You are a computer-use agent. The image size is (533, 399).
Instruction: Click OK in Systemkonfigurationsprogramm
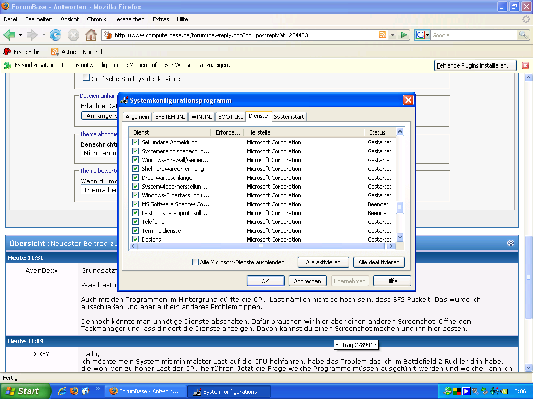pyautogui.click(x=265, y=281)
